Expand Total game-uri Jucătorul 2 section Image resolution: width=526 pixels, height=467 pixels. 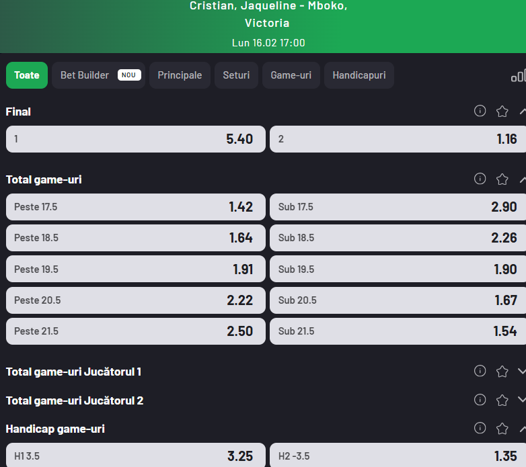522,400
